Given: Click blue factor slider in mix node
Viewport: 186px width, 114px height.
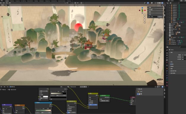Looking at the screenshot, I should (x=93, y=105).
